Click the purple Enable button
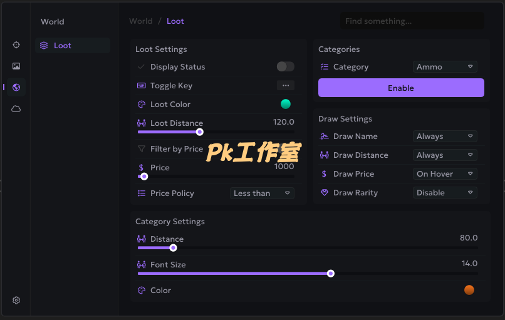This screenshot has height=320, width=505. pyautogui.click(x=401, y=88)
